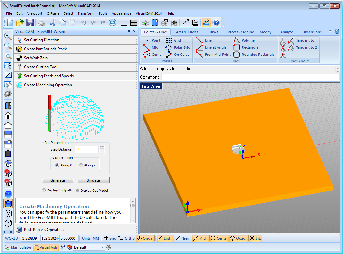Click the Print icon
The height and width of the screenshot is (254, 343).
click(41, 22)
